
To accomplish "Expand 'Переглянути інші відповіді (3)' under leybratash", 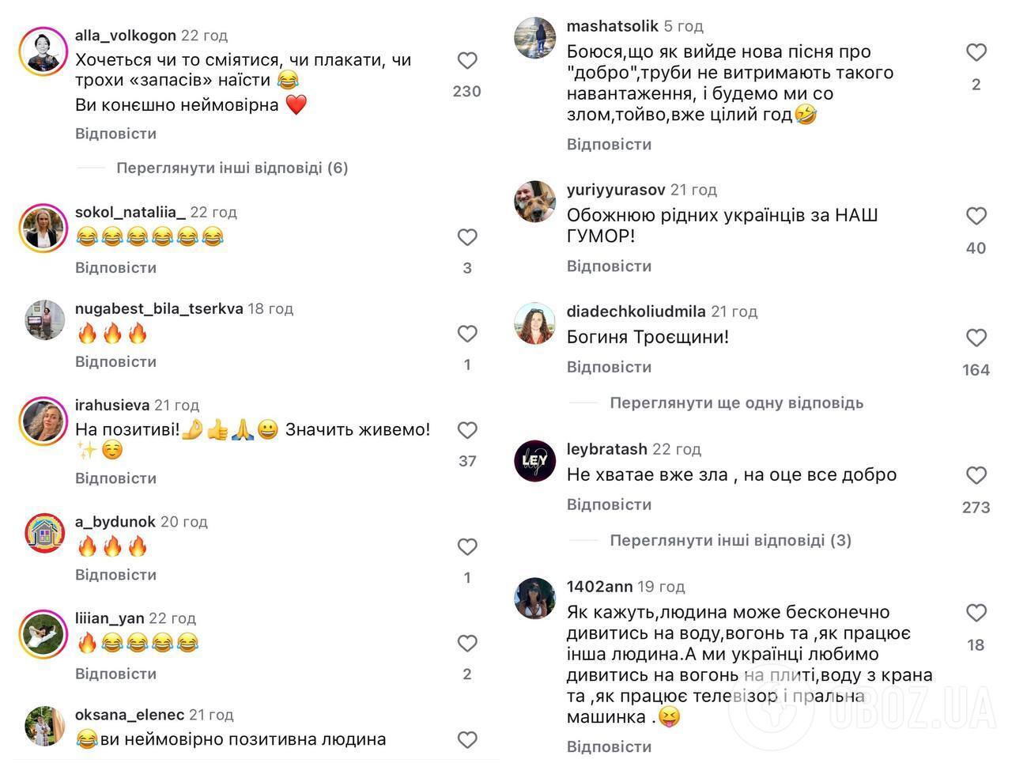I will click(730, 540).
